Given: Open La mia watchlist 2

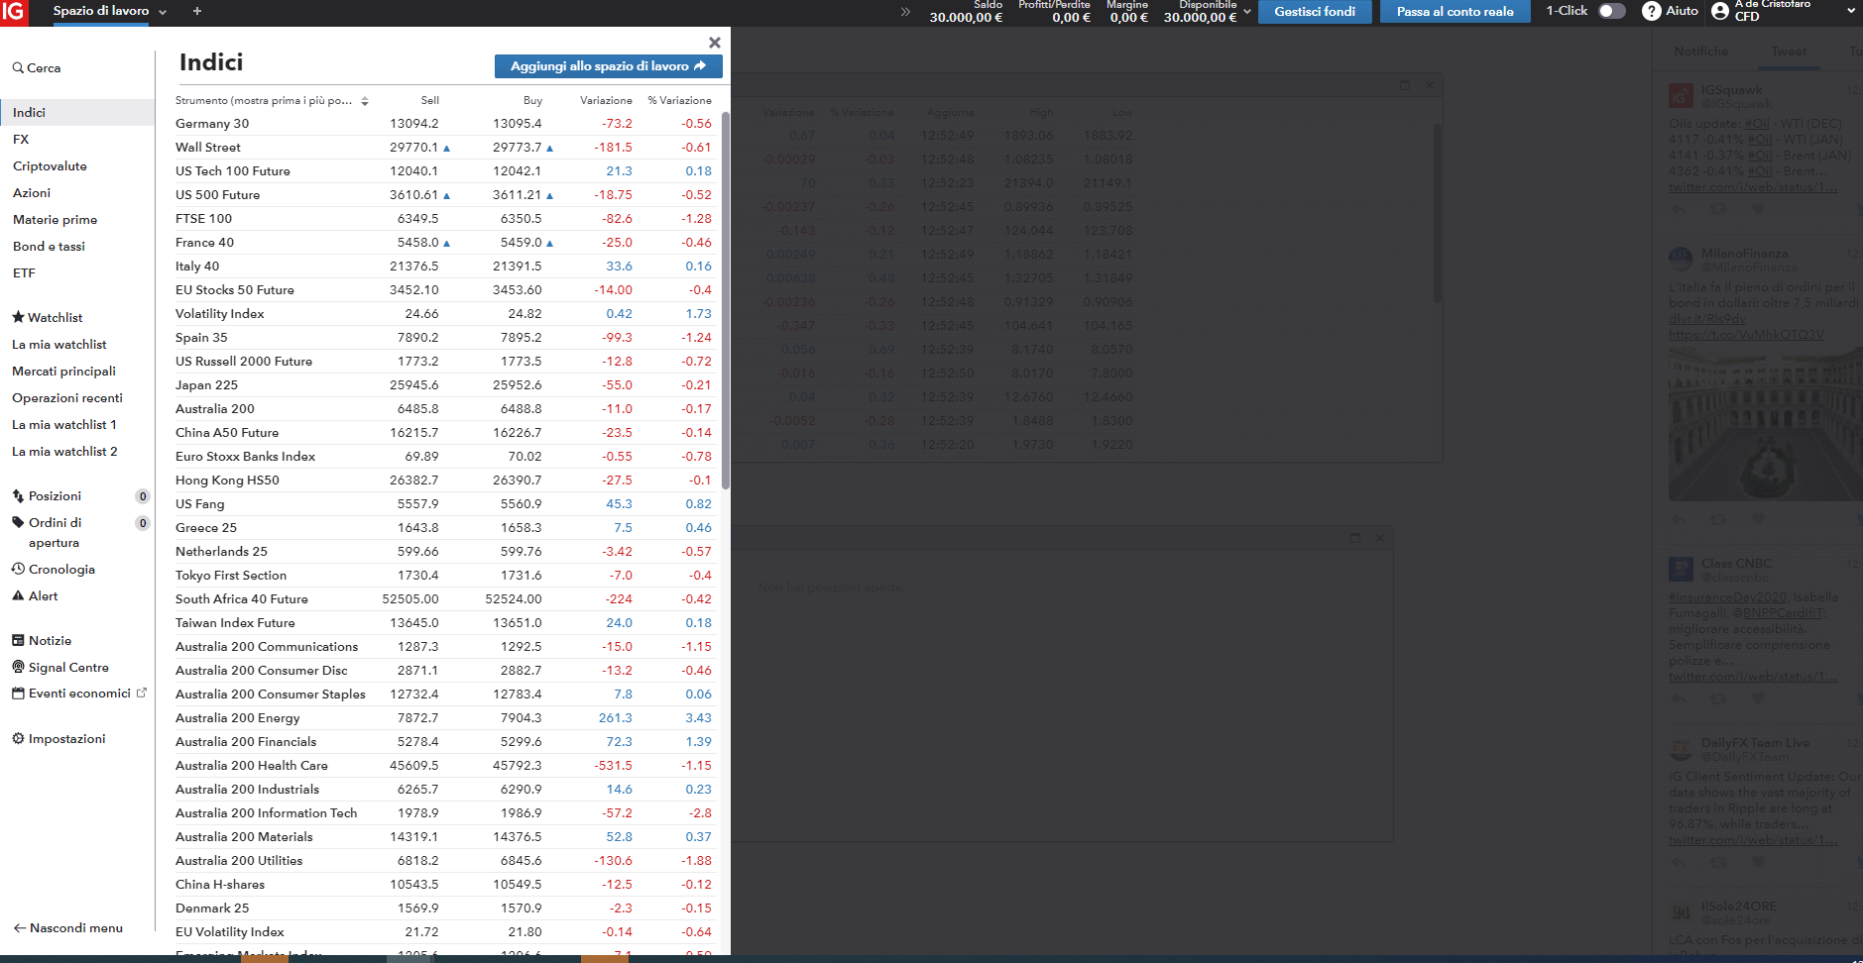Looking at the screenshot, I should tap(64, 452).
